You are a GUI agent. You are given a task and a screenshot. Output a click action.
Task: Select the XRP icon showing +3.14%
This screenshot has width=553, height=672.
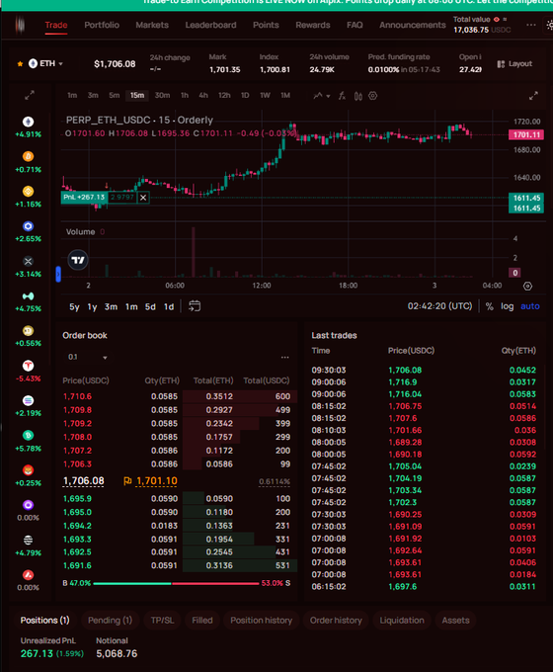[x=29, y=261]
